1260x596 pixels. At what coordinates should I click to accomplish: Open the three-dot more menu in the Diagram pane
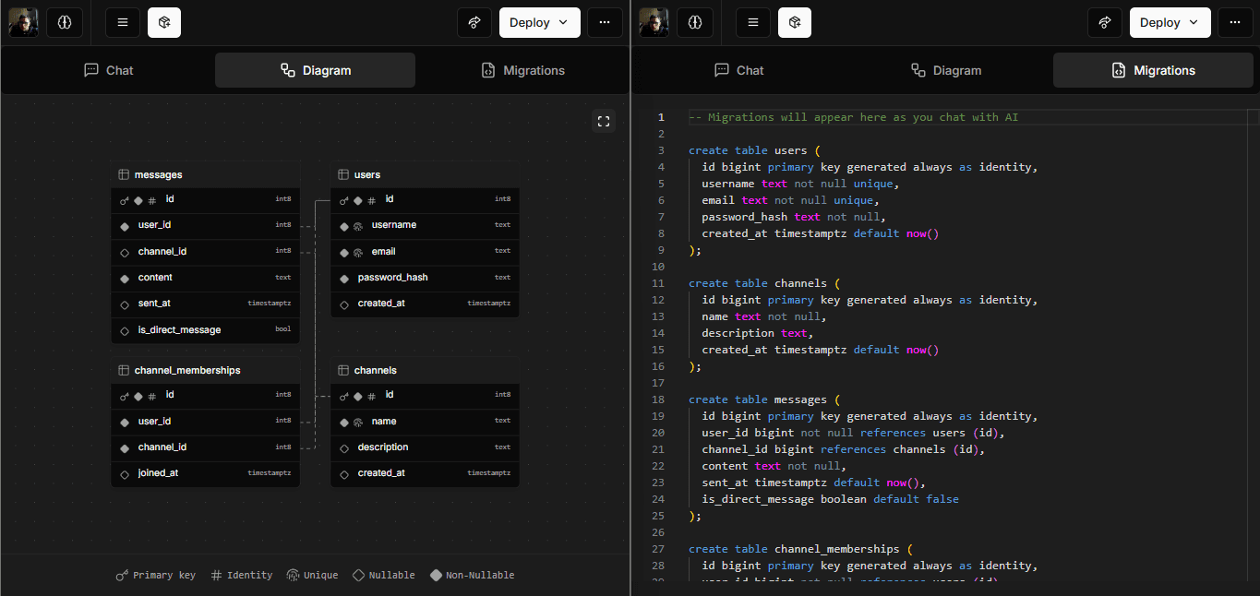(x=605, y=22)
